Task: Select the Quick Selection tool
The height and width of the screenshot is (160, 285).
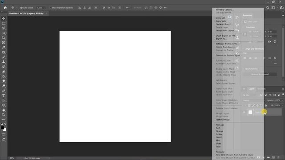Action: click(4, 33)
